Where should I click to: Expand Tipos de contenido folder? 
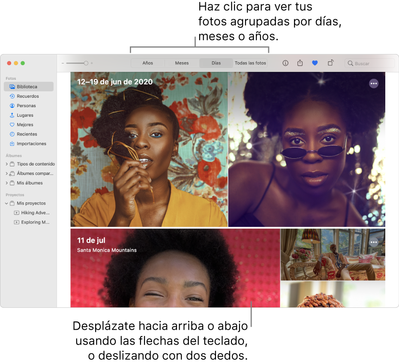(6, 164)
